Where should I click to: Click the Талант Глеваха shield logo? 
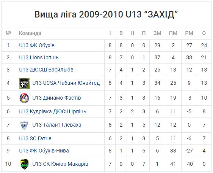pos(24,125)
